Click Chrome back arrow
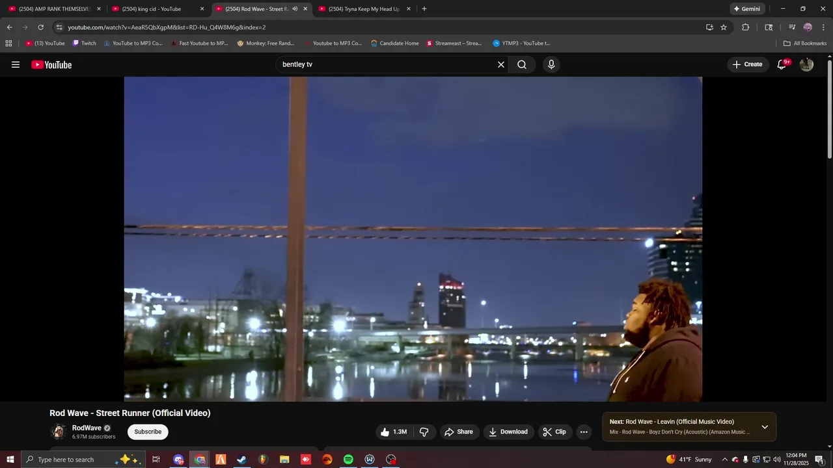The image size is (833, 468). tap(9, 27)
